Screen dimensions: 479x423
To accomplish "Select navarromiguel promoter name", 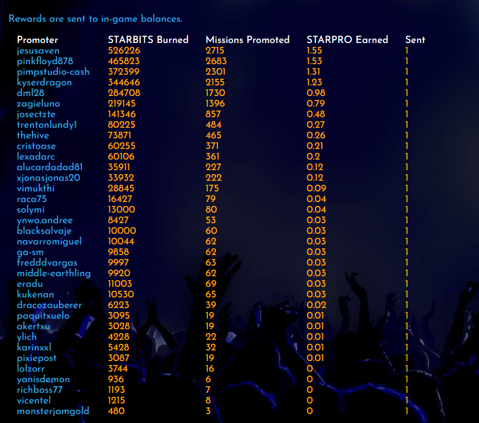I will 49,242.
